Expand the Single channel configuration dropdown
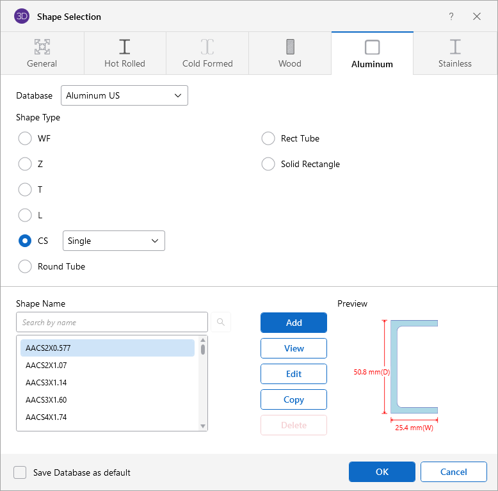The height and width of the screenshot is (491, 498). (x=113, y=241)
